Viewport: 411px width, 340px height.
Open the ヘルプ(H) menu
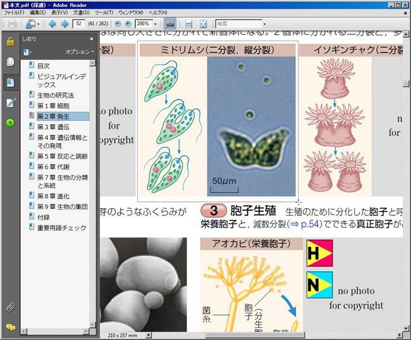pyautogui.click(x=158, y=12)
